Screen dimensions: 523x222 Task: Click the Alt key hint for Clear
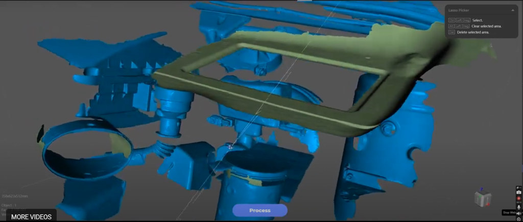[x=451, y=26]
